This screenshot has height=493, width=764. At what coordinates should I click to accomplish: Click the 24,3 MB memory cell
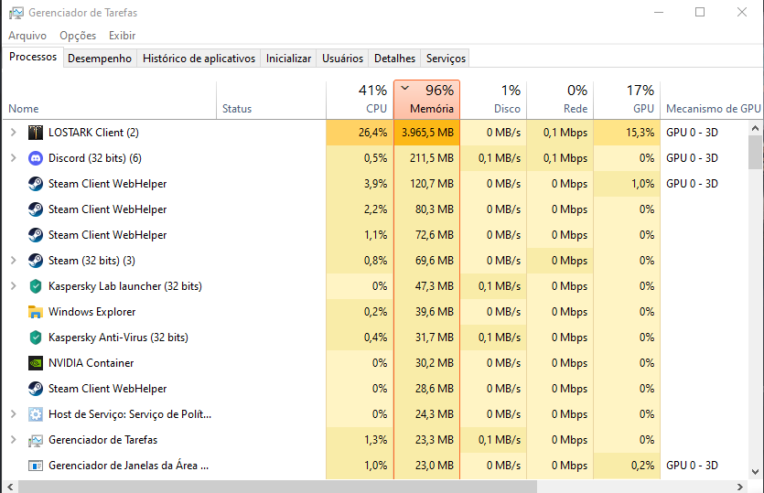click(x=426, y=414)
